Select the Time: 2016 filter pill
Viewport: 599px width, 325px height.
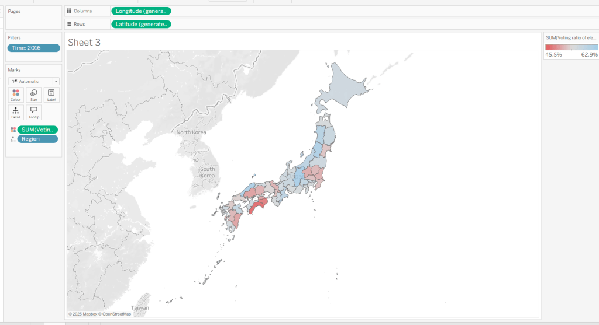click(33, 48)
